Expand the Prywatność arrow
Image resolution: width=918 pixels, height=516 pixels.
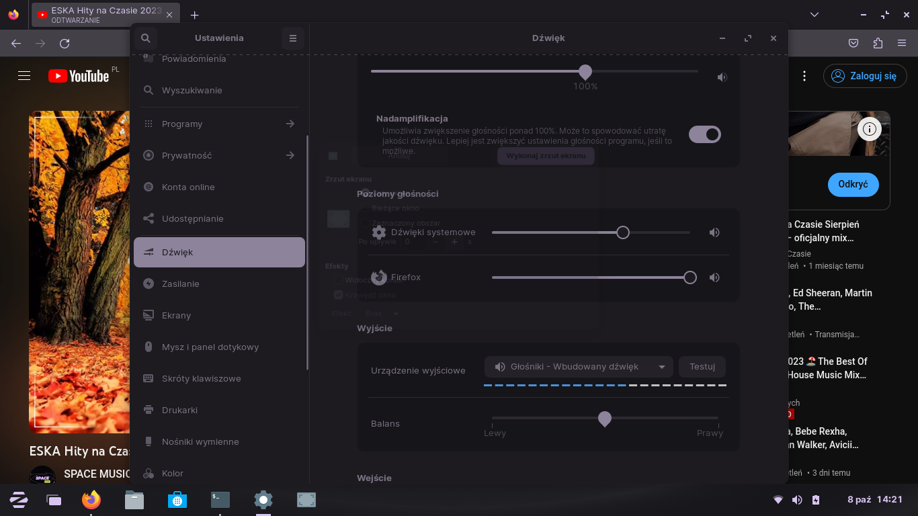pos(290,156)
